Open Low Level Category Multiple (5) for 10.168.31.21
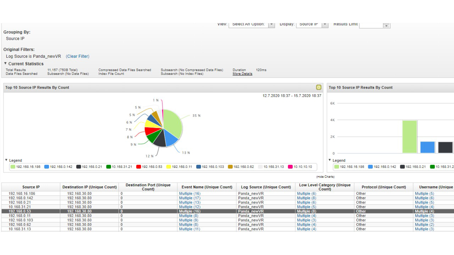Viewport: 454px width, 255px height. [x=306, y=207]
